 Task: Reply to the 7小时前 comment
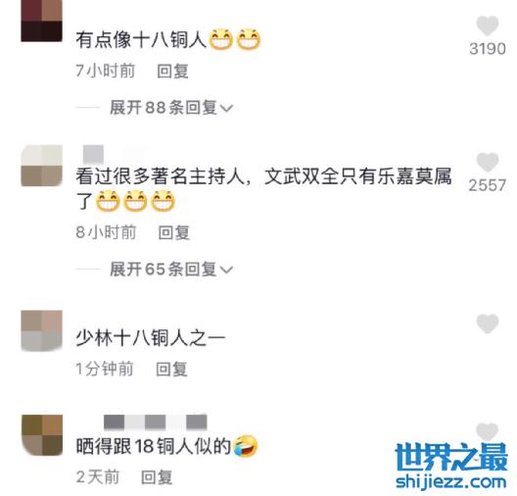coord(172,71)
